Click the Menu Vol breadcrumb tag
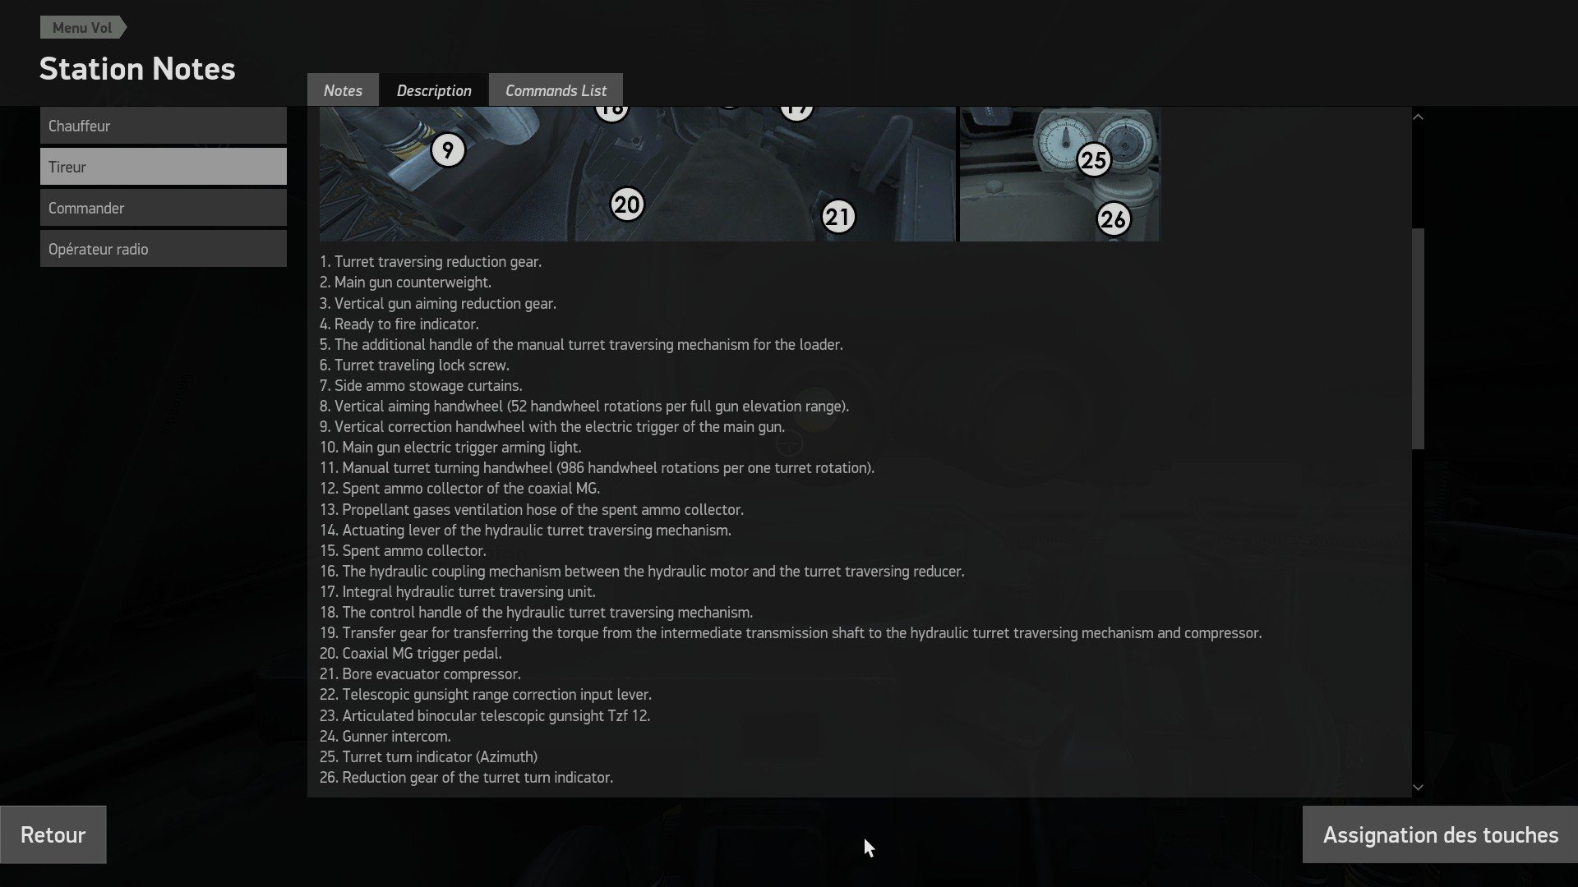This screenshot has height=887, width=1578. click(x=82, y=27)
